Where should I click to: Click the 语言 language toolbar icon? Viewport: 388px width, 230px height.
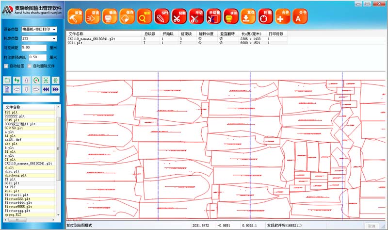coord(92,16)
